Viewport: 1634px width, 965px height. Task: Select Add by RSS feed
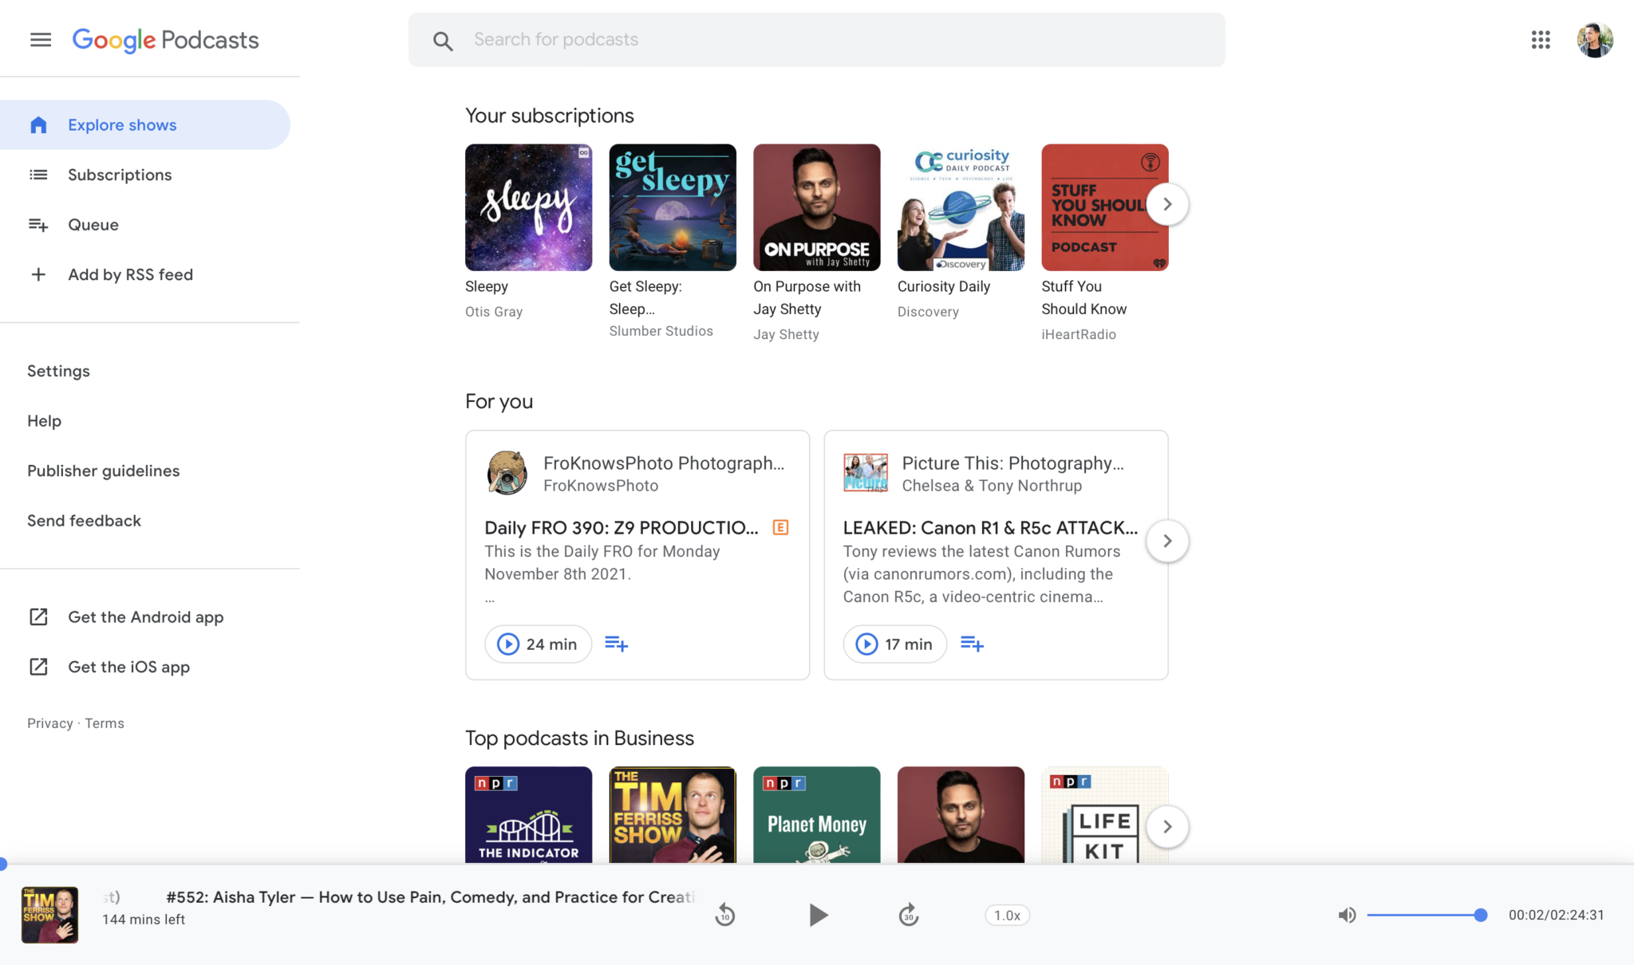130,274
